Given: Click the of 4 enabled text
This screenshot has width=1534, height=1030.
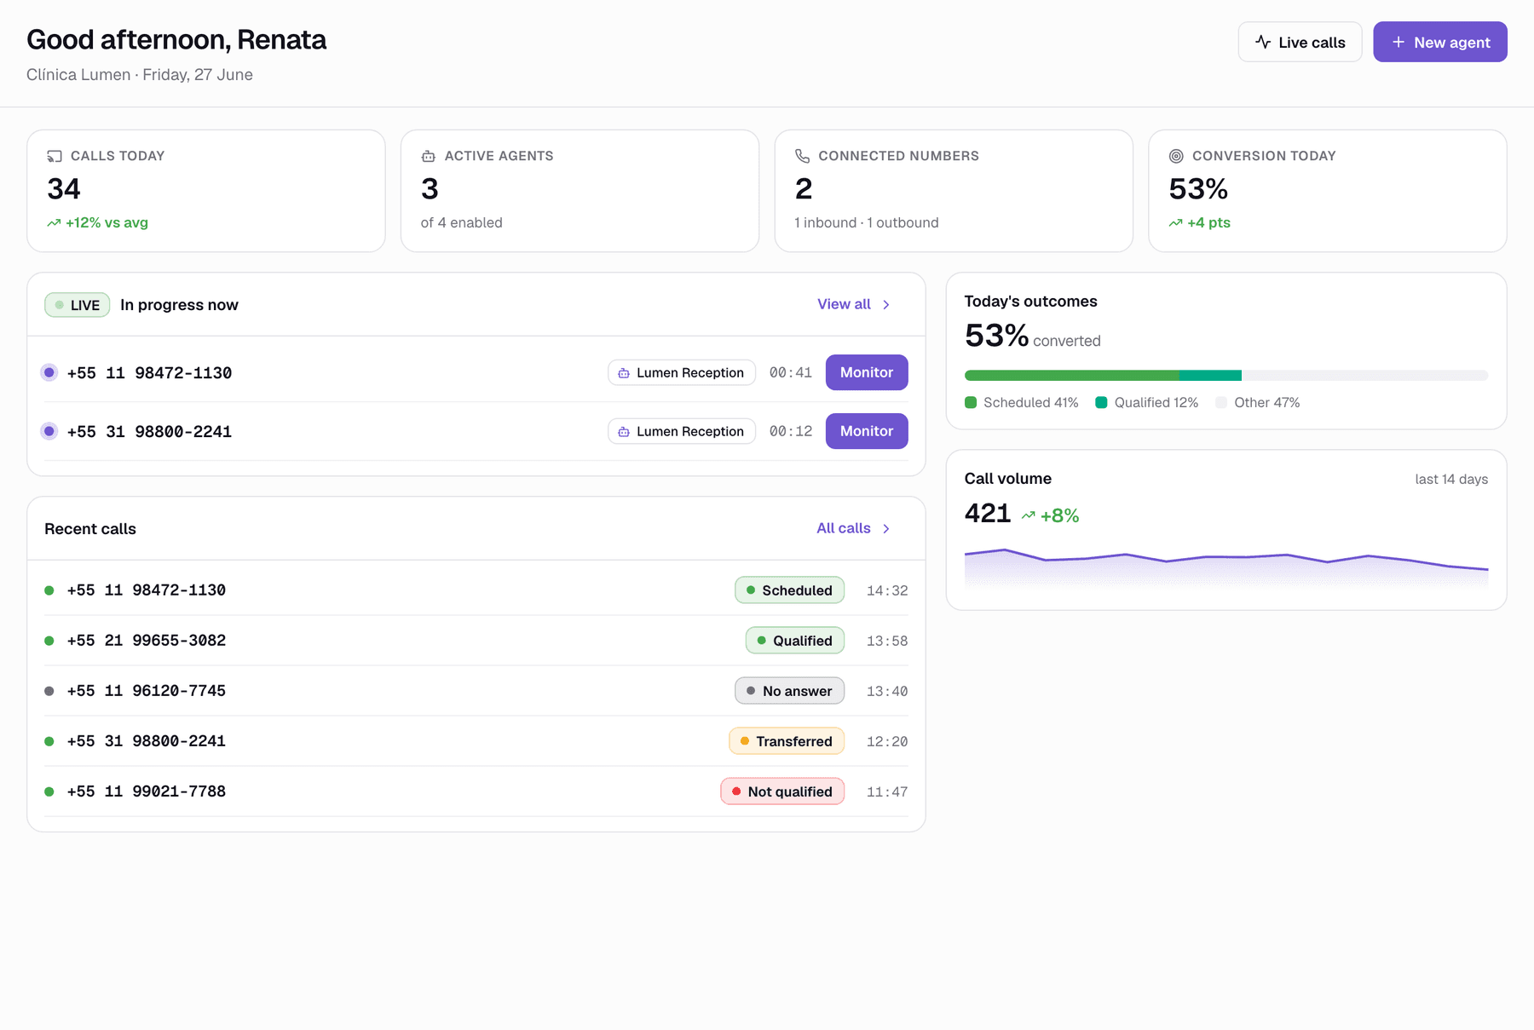Looking at the screenshot, I should [461, 222].
